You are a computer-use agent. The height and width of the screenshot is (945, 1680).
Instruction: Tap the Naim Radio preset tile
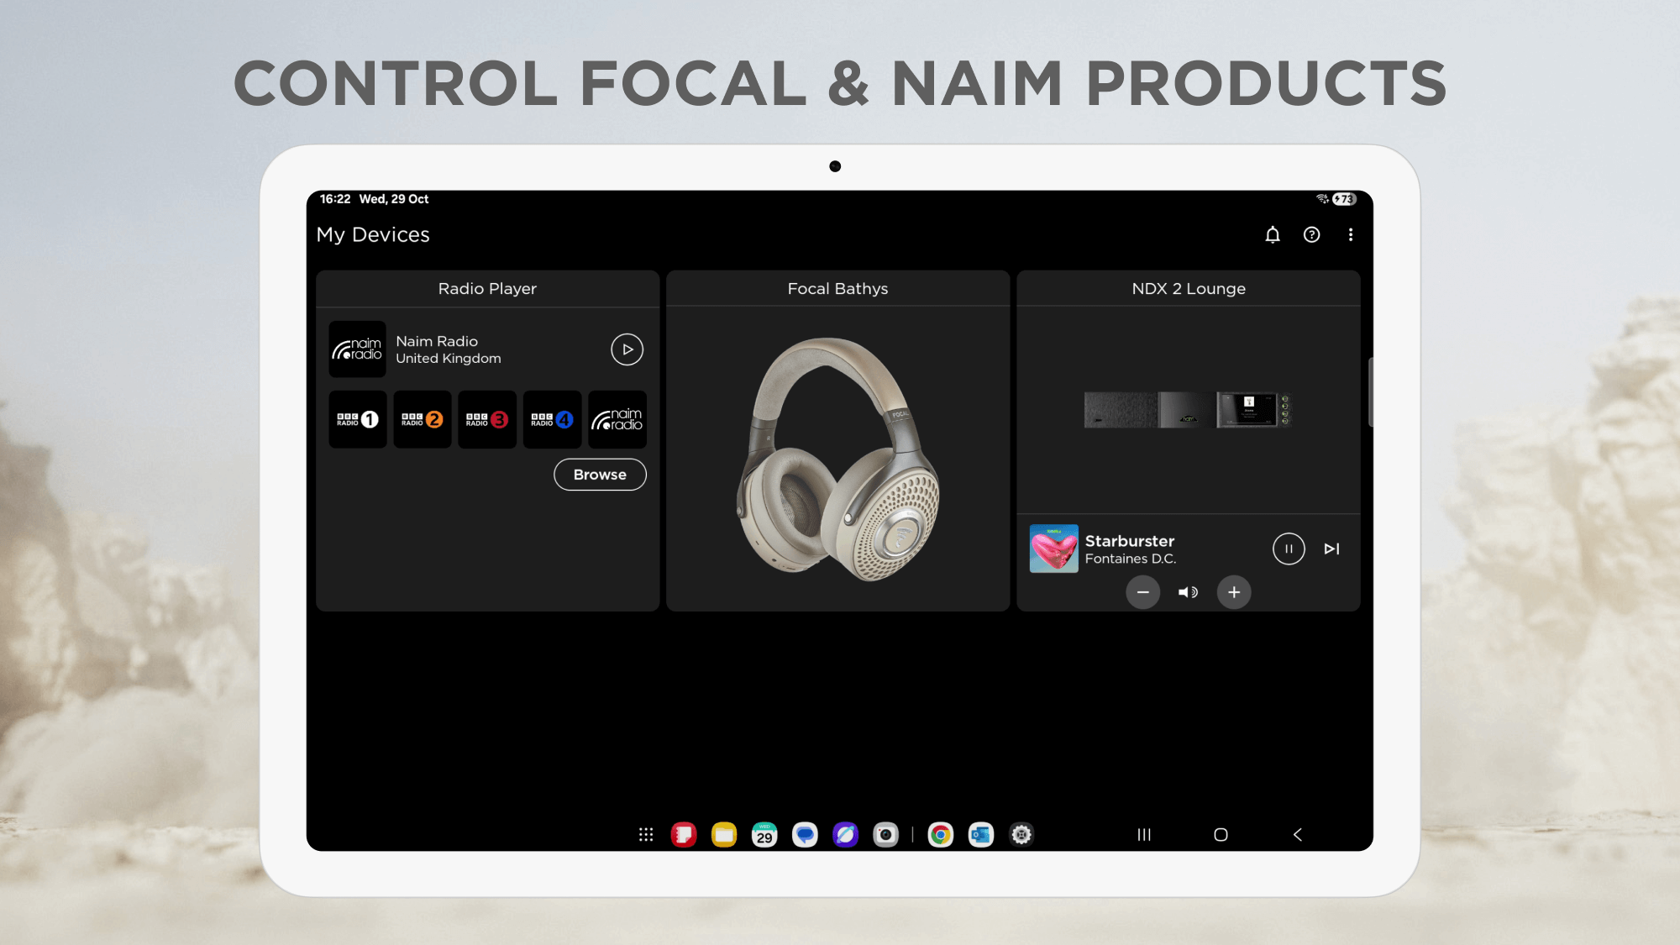(617, 419)
